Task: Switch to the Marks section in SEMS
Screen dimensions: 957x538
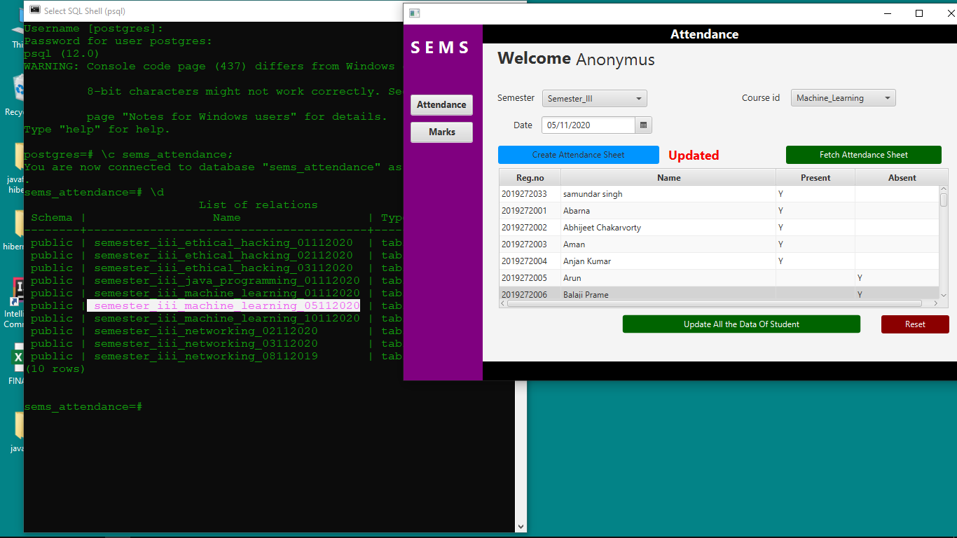Action: click(x=441, y=132)
